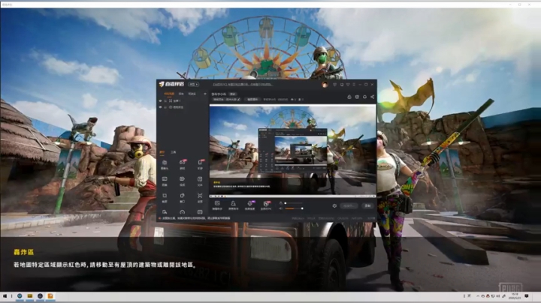This screenshot has height=303, width=541.
Task: Open the first assistant tool in bottom toolbar
Action: (x=217, y=205)
